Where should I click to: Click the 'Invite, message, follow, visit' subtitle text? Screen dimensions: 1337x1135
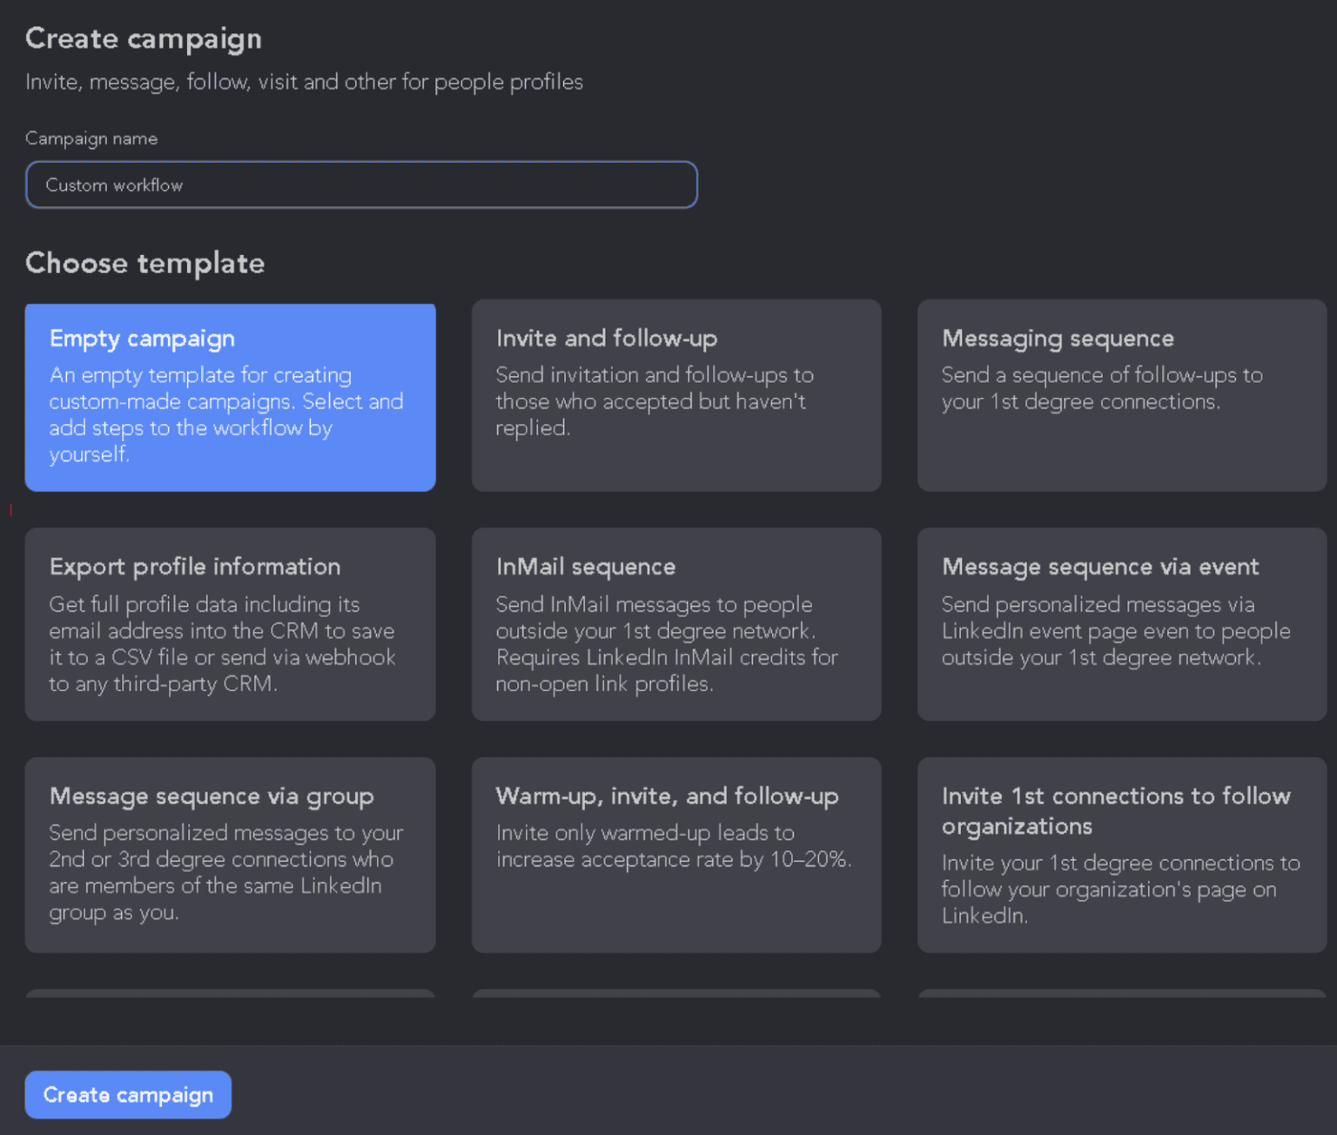tap(304, 82)
